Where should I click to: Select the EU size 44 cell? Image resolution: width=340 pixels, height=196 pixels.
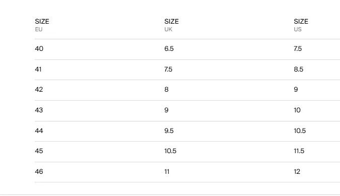click(x=39, y=130)
